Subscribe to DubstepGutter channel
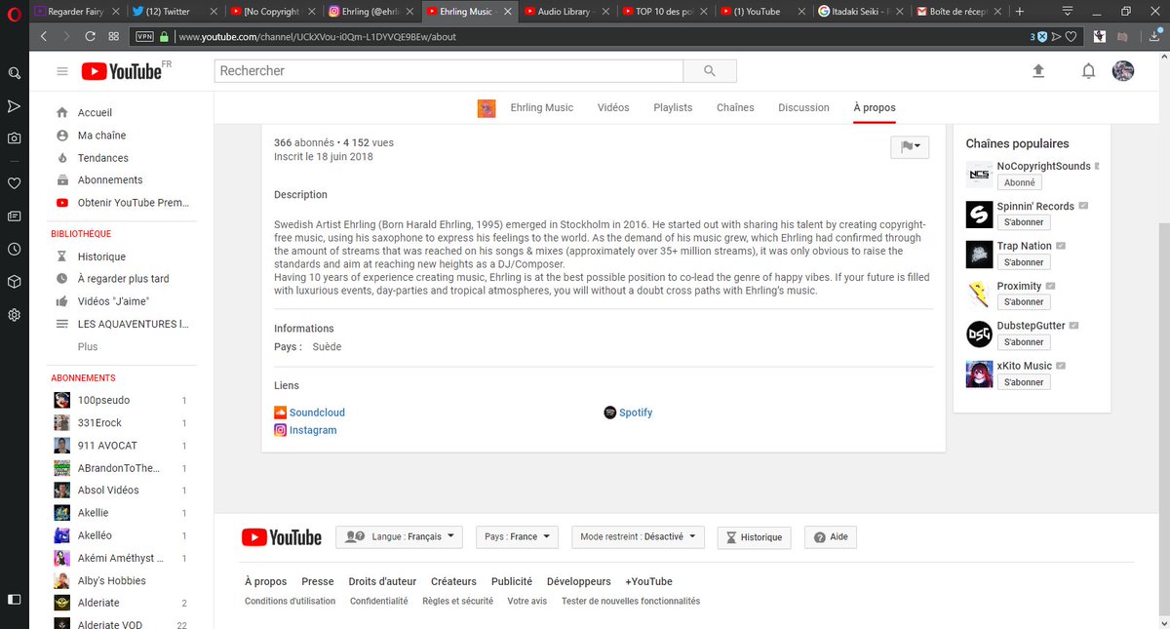 (1024, 342)
